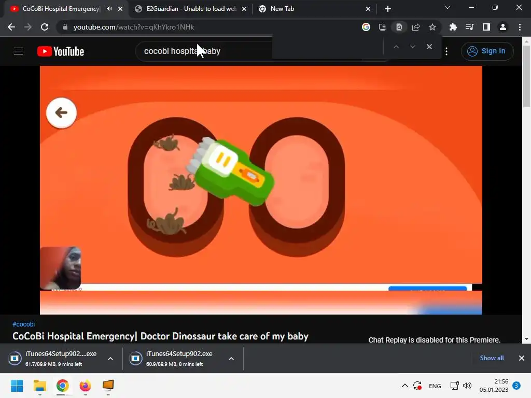Show all downloads
531x398 pixels.
492,358
